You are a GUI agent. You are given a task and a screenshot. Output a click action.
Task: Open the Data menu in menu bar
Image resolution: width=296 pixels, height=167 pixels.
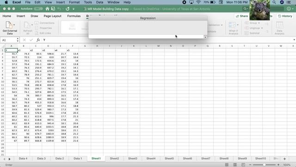click(x=99, y=2)
